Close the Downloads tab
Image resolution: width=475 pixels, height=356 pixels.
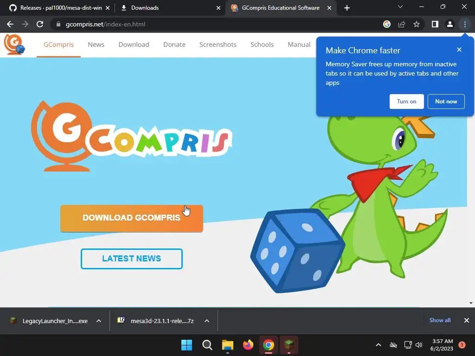pyautogui.click(x=218, y=8)
